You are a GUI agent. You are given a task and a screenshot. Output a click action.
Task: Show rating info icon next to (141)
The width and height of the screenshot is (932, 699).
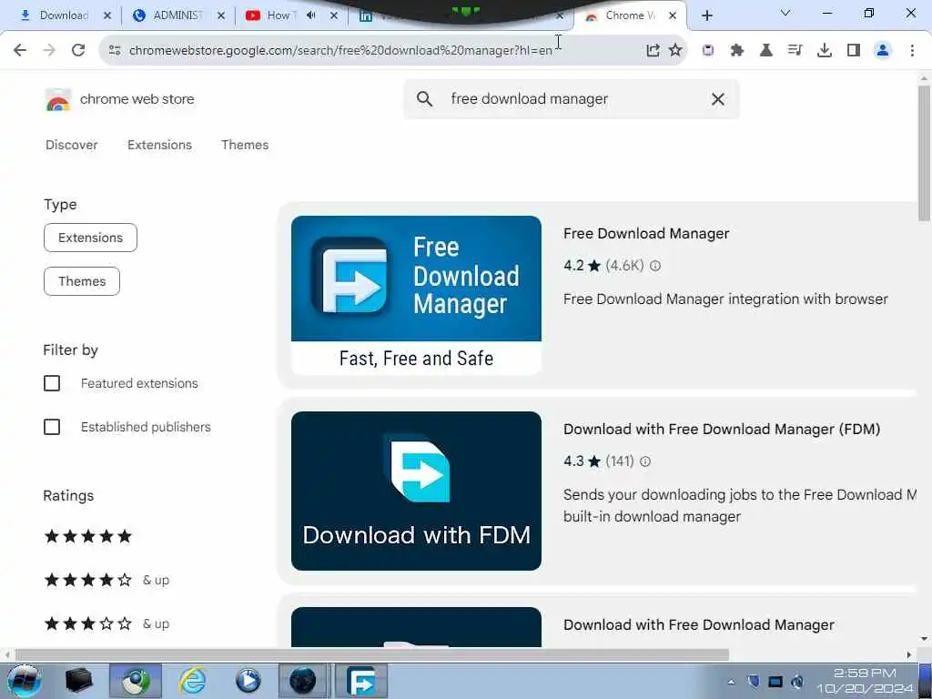645,461
